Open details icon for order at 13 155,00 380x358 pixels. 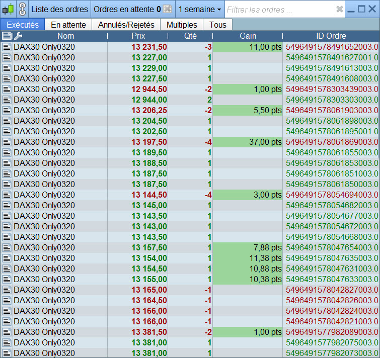pyautogui.click(x=7, y=279)
